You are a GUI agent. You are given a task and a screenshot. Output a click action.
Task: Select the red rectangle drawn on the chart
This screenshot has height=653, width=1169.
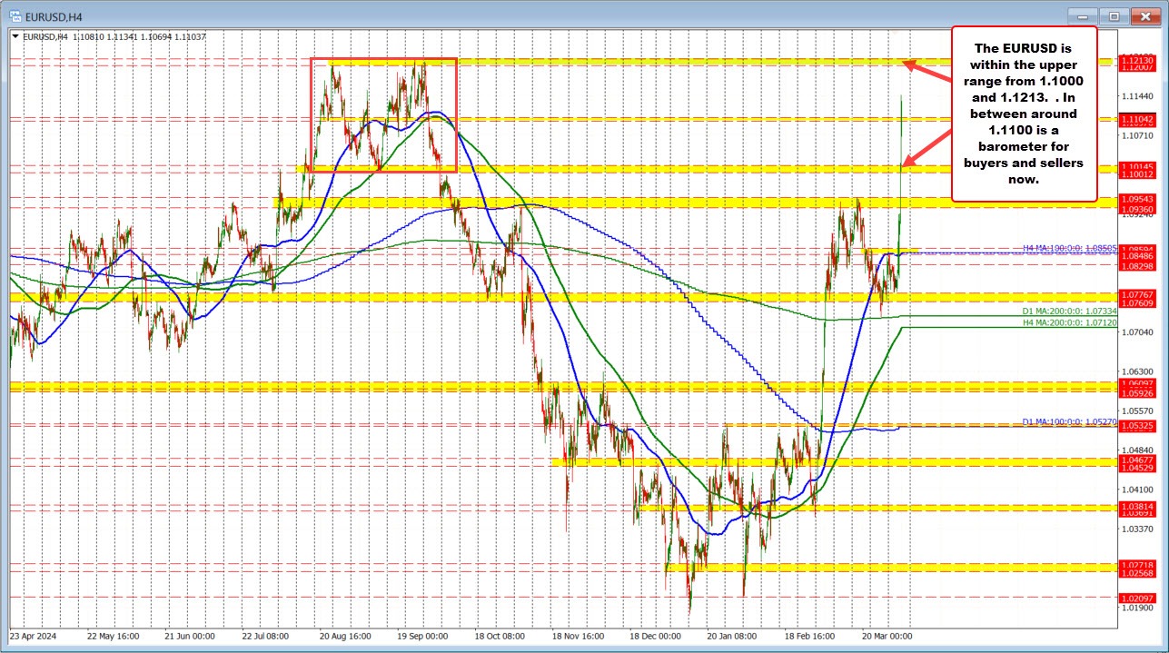383,115
